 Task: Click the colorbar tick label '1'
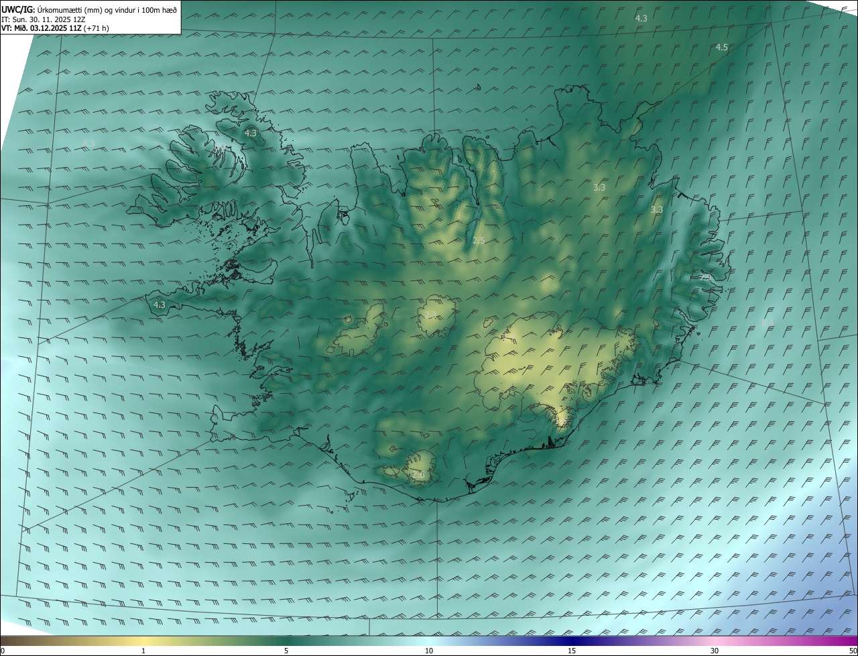pyautogui.click(x=143, y=651)
